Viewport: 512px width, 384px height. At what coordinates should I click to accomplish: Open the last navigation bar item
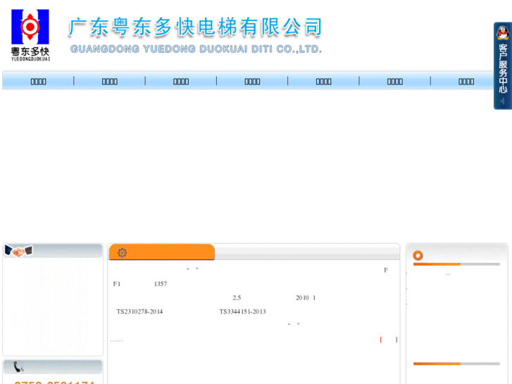point(466,81)
